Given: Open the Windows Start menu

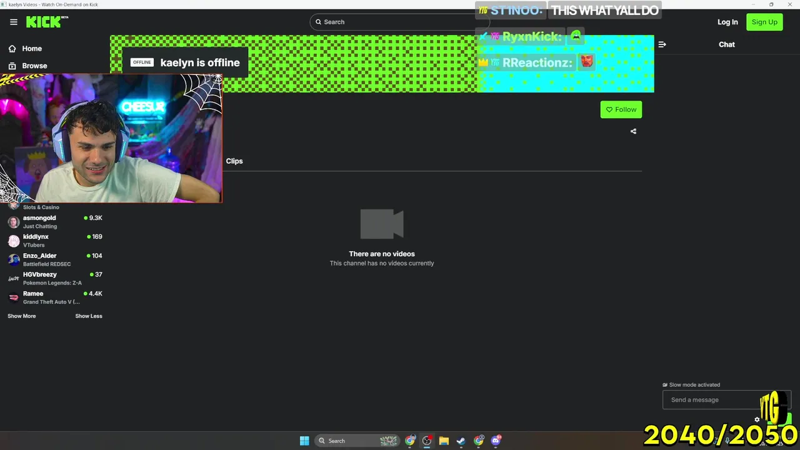Looking at the screenshot, I should point(304,441).
